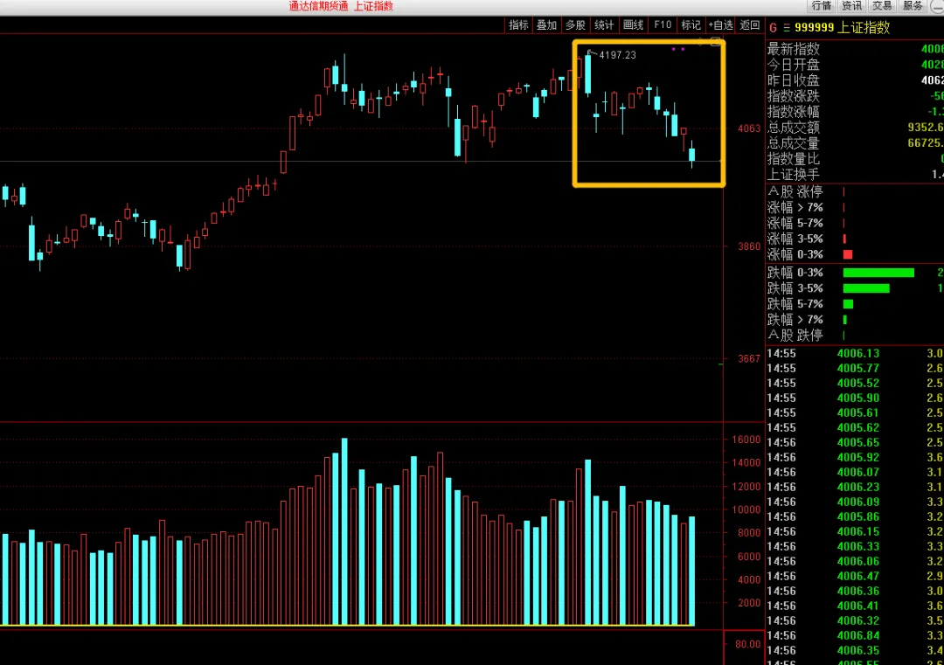
Task: Click the 今日开盘 label
Action: pos(793,65)
